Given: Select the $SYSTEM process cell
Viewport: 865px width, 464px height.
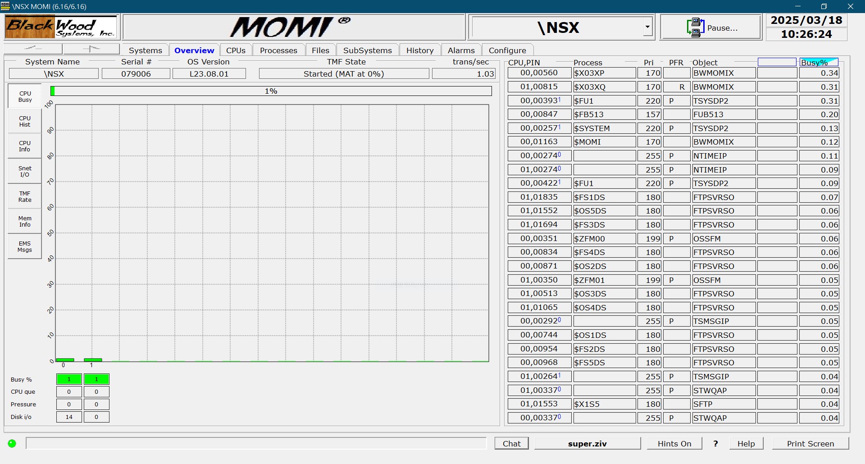Looking at the screenshot, I should [604, 128].
